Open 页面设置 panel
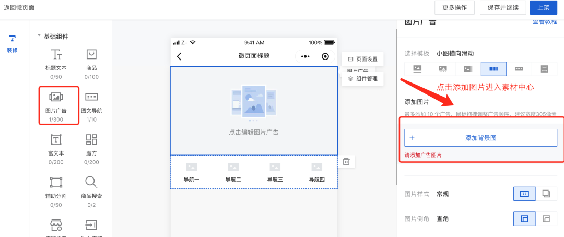Viewport: 564px width, 237px height. (x=362, y=59)
